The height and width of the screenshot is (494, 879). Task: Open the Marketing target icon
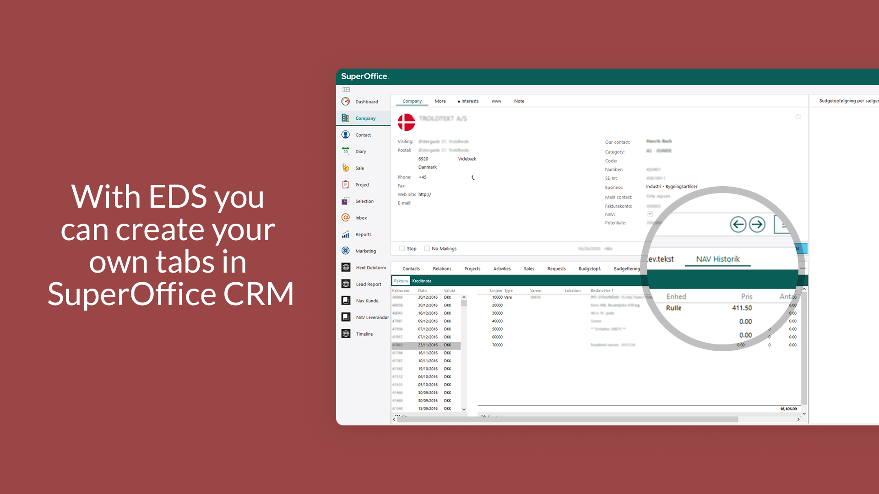tap(346, 251)
